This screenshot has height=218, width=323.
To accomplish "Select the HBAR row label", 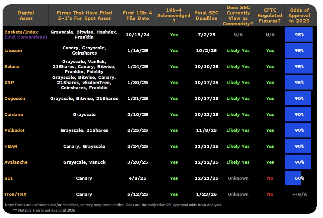I will click(x=11, y=146).
